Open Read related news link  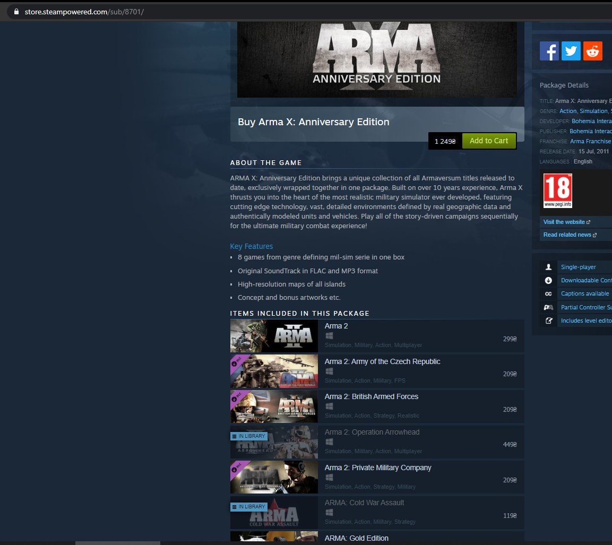tap(570, 235)
